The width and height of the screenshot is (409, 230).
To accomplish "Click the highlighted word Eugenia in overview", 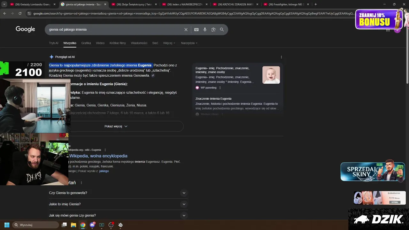I will point(145,65).
